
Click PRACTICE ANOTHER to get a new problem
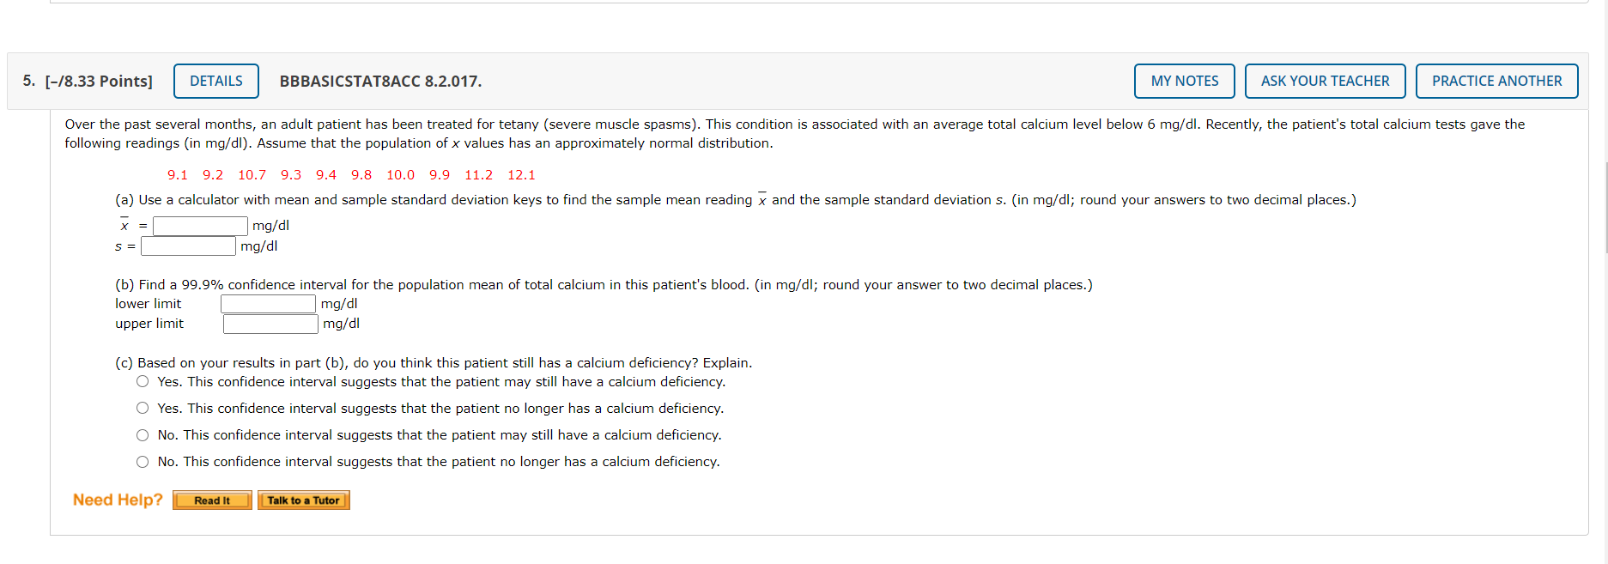coord(1497,81)
